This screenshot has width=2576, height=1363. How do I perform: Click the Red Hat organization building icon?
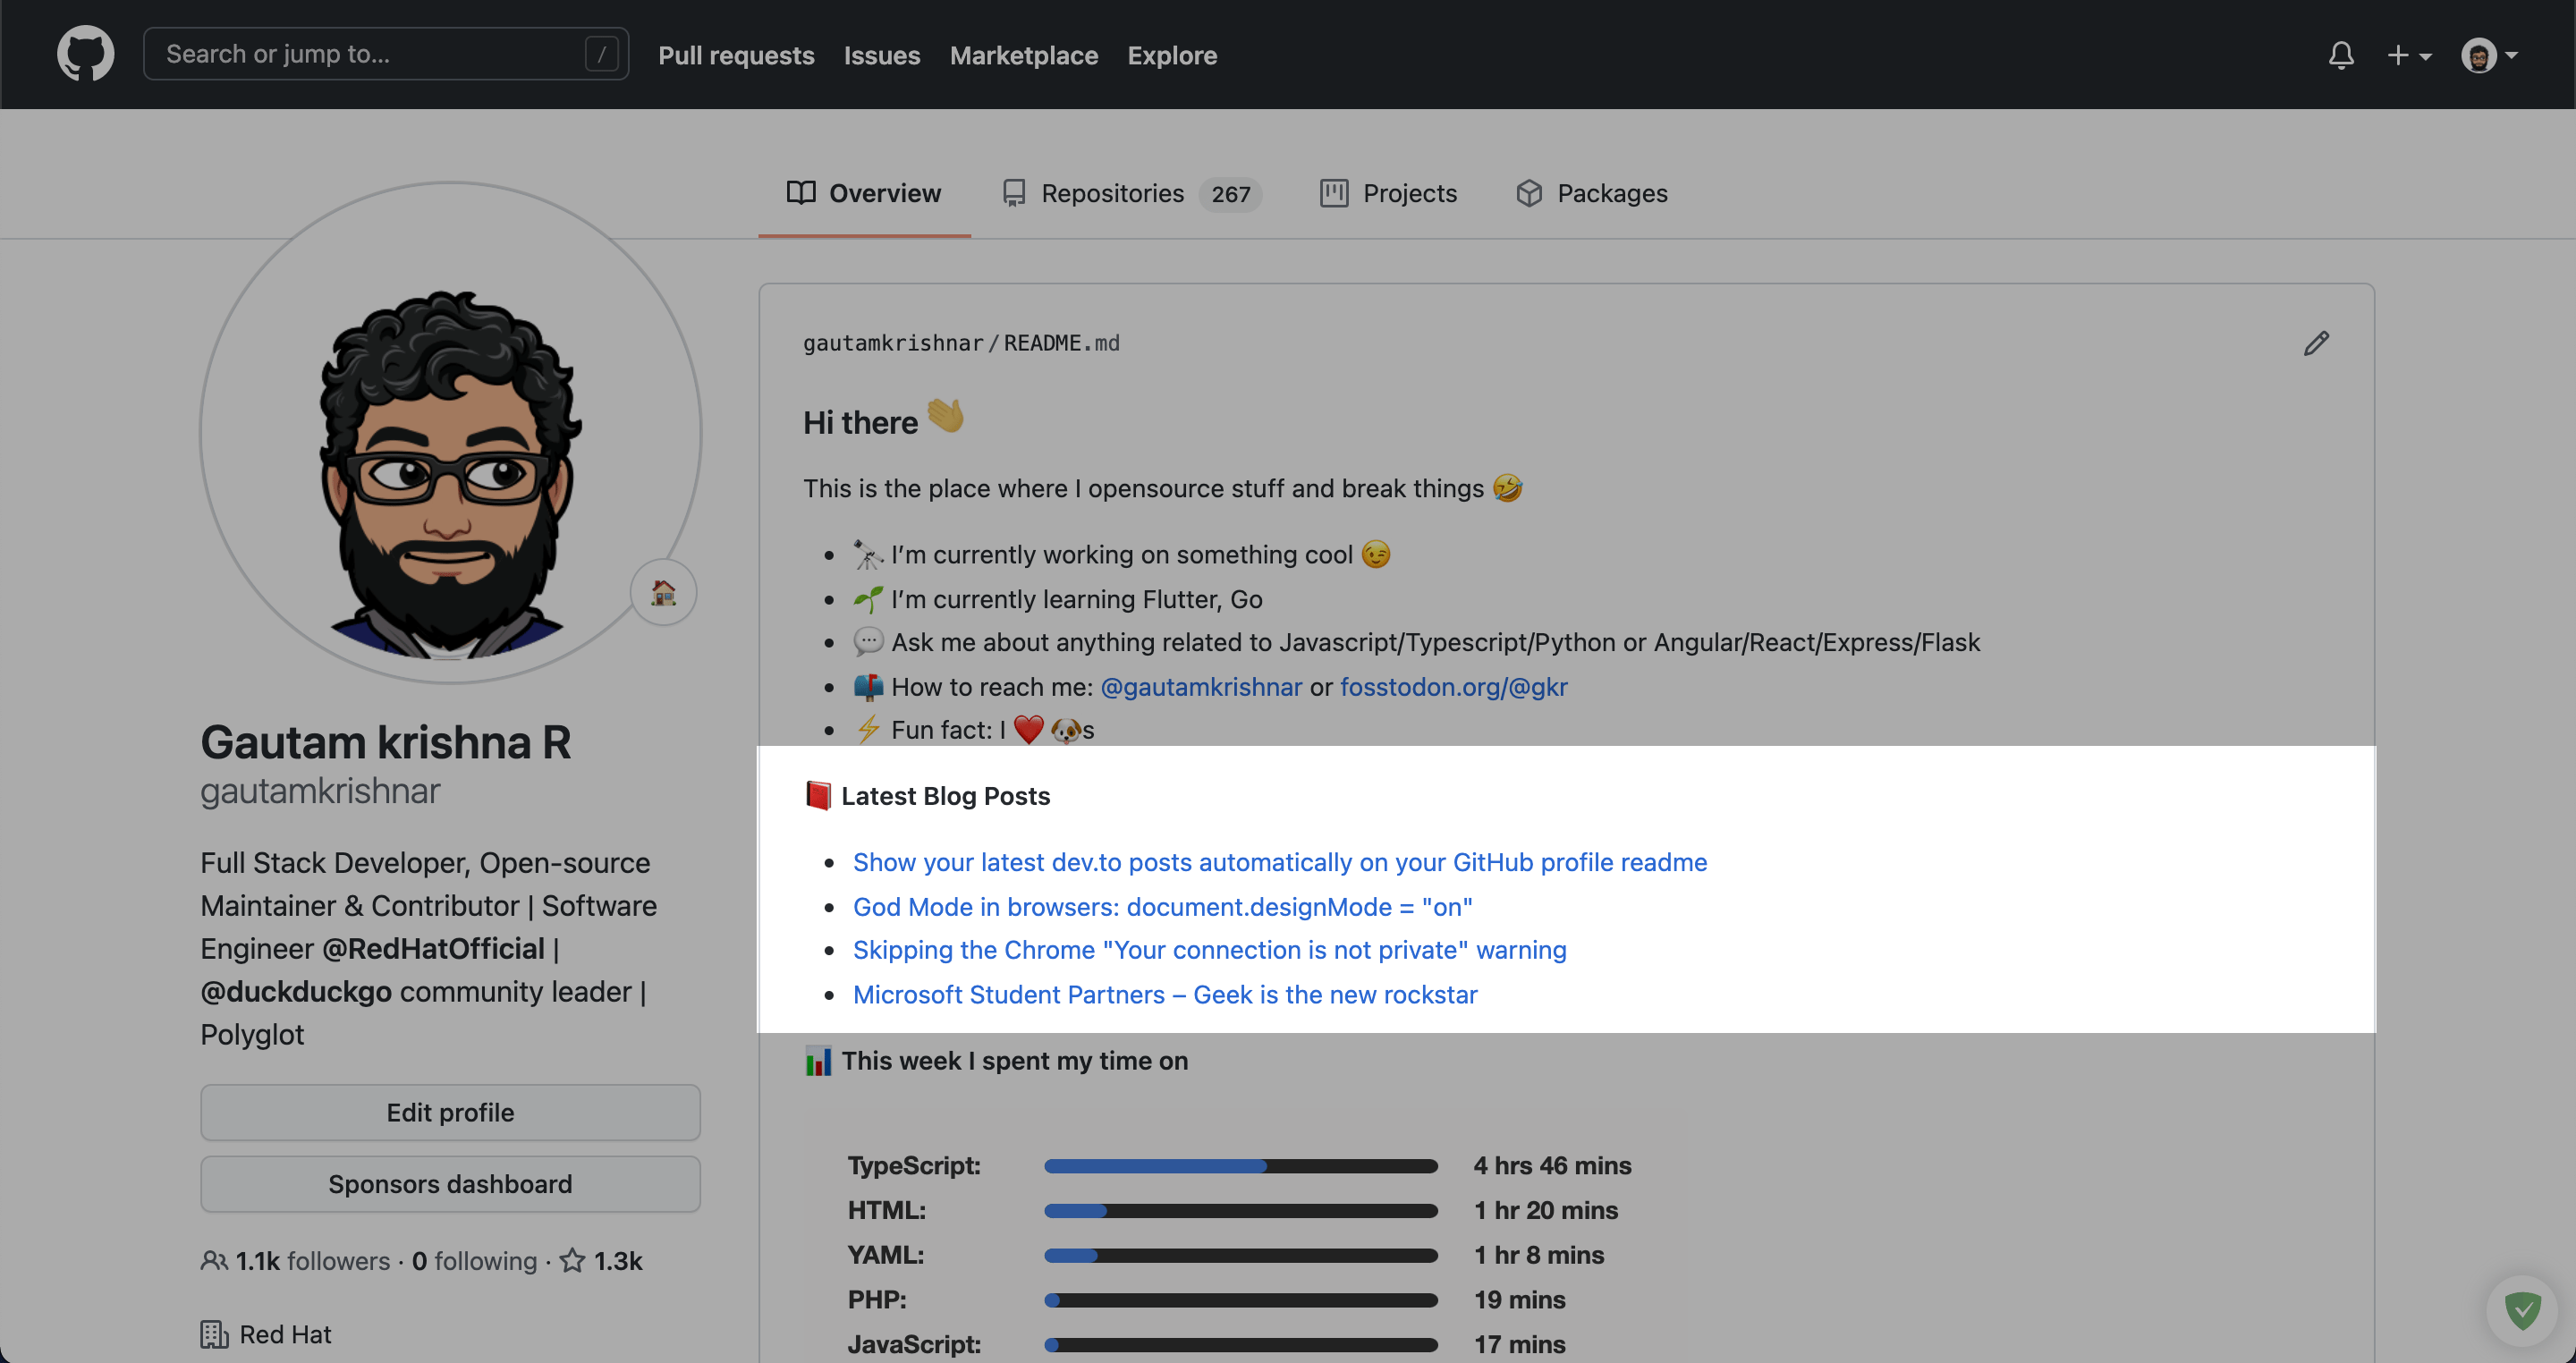coord(214,1334)
